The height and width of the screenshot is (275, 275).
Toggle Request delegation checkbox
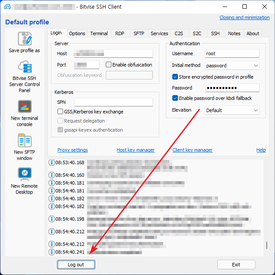click(x=60, y=121)
